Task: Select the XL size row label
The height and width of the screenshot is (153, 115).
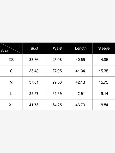Action: pos(11,105)
